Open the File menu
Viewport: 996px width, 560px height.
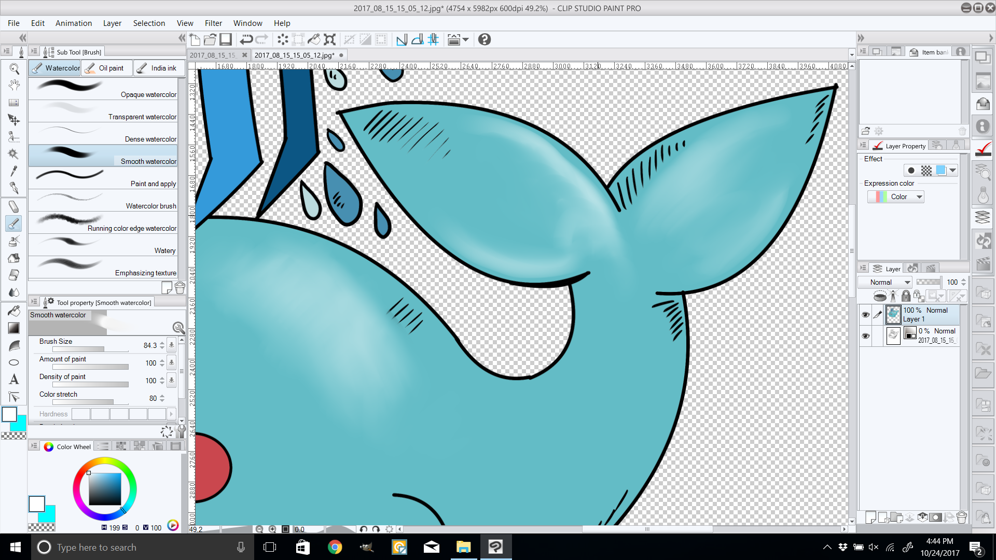[13, 23]
